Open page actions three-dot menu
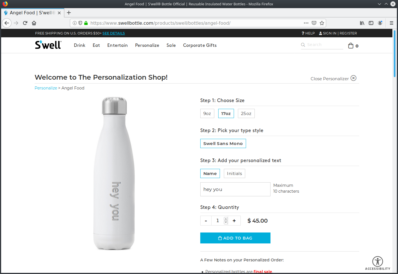 (306, 23)
